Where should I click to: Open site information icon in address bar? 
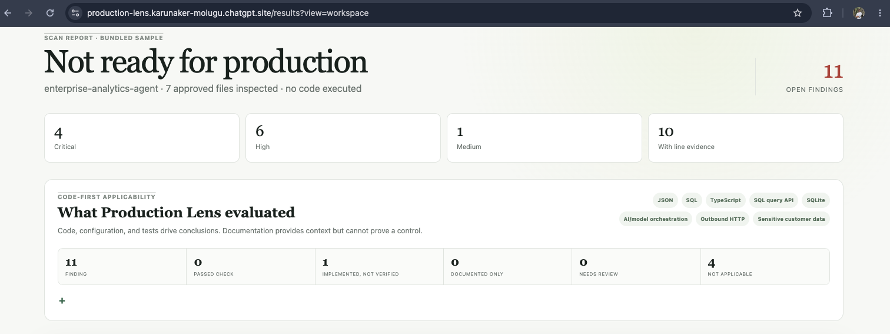click(75, 13)
